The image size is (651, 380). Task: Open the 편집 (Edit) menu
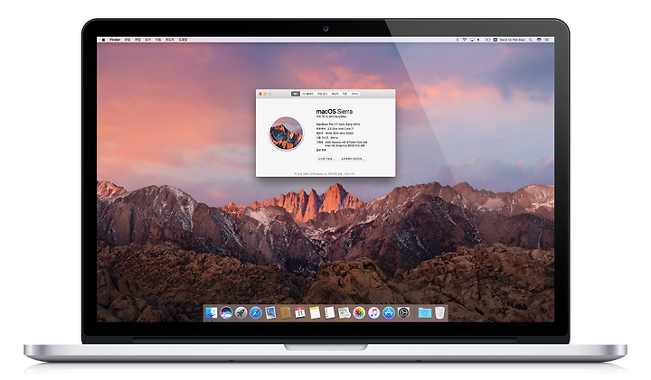pos(137,40)
